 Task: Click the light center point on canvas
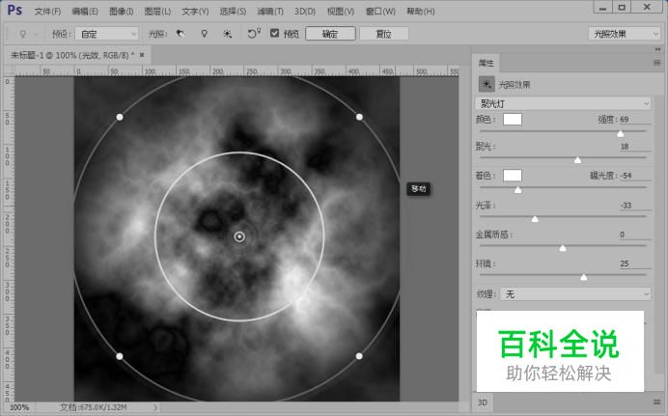click(x=239, y=236)
